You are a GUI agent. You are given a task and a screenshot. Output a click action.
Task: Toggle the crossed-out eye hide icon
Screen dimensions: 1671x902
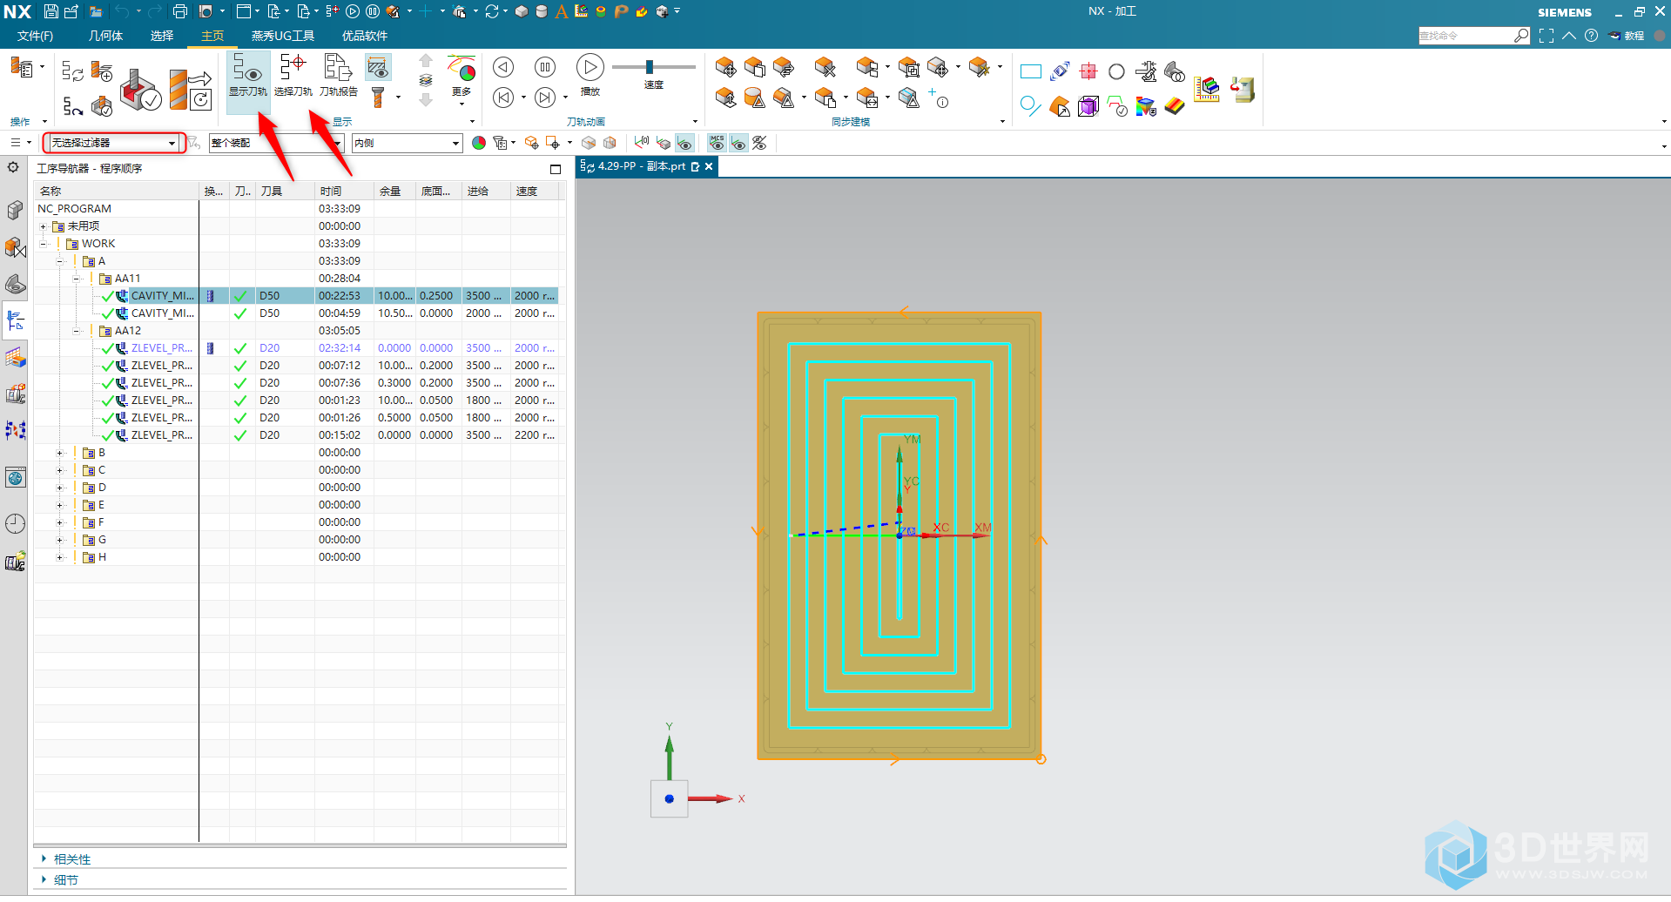tap(759, 143)
